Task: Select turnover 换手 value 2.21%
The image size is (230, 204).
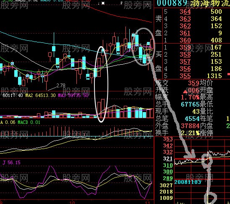Action: click(x=190, y=133)
